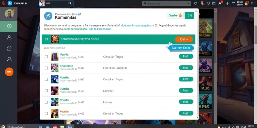Tick the checkbox for the Alunnts row

pos(46,56)
